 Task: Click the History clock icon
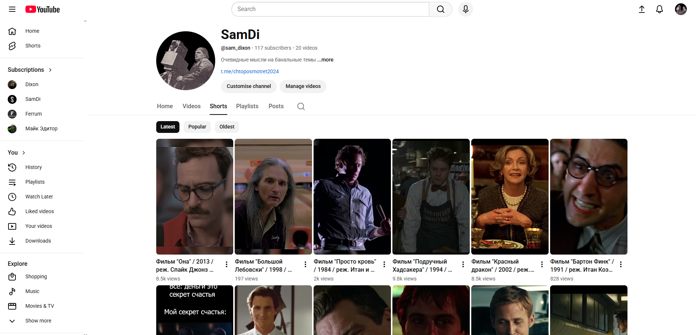click(x=12, y=167)
